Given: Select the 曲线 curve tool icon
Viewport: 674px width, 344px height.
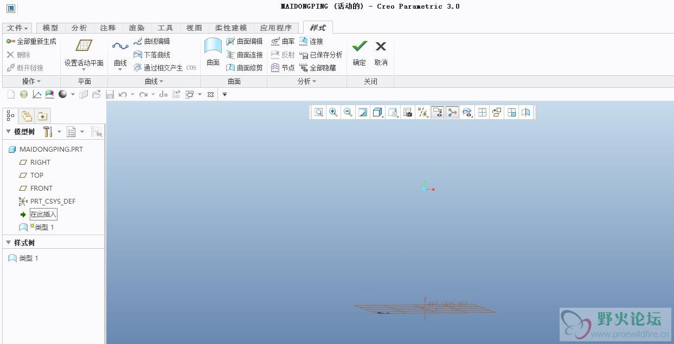Looking at the screenshot, I should (x=120, y=47).
